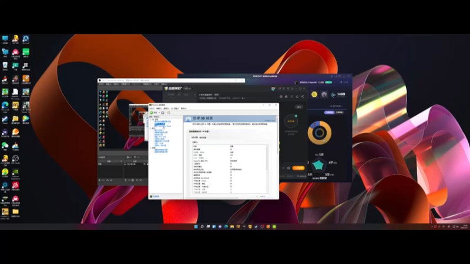Open the Counter-Strike Global Offensive desktop shortcut
This screenshot has width=470, height=264.
5,214
